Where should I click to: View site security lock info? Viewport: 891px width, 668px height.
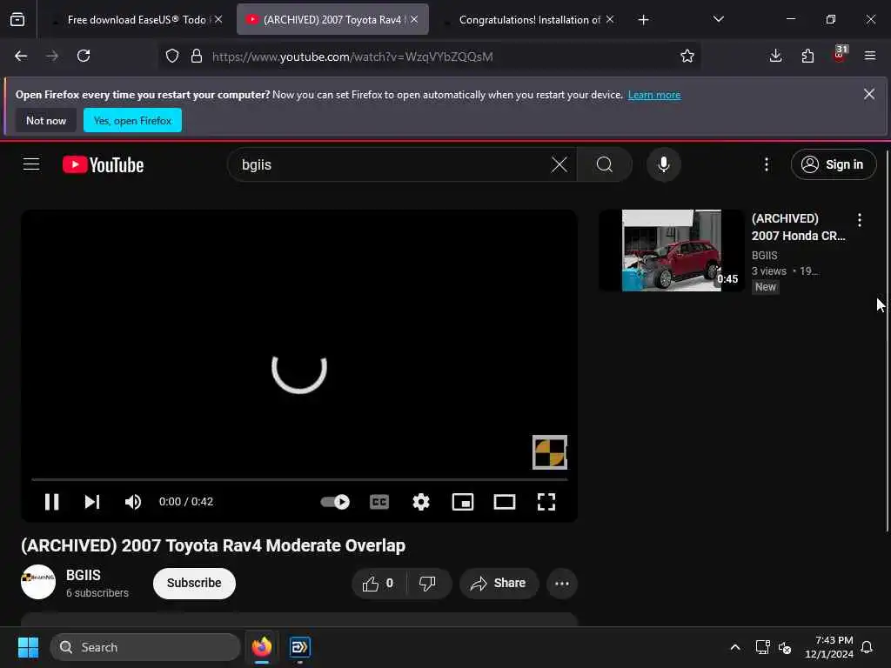197,56
